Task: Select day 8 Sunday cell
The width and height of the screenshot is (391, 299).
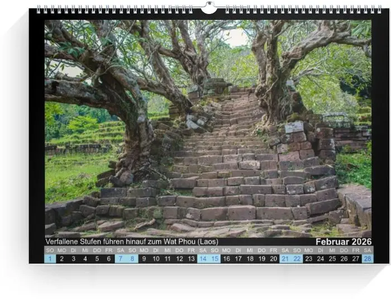Action: [x=132, y=258]
